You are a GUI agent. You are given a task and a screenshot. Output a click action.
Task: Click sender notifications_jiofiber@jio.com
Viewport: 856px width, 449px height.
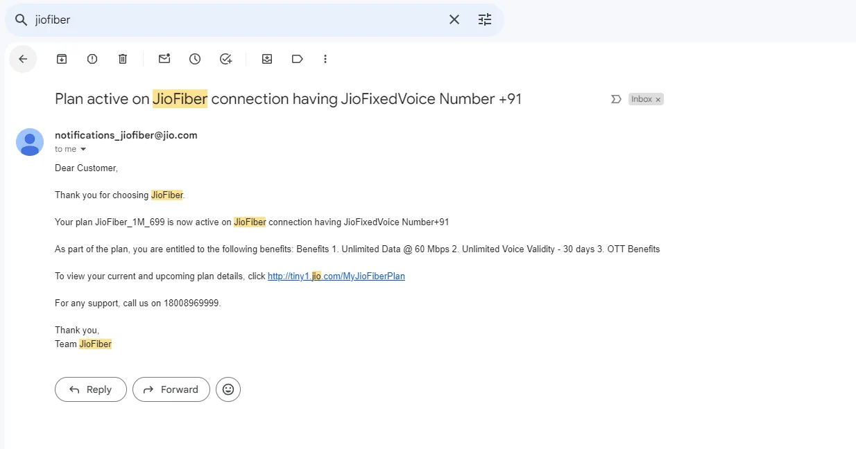[126, 135]
